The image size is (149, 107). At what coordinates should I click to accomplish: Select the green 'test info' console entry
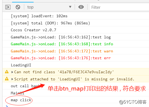pos(62,44)
